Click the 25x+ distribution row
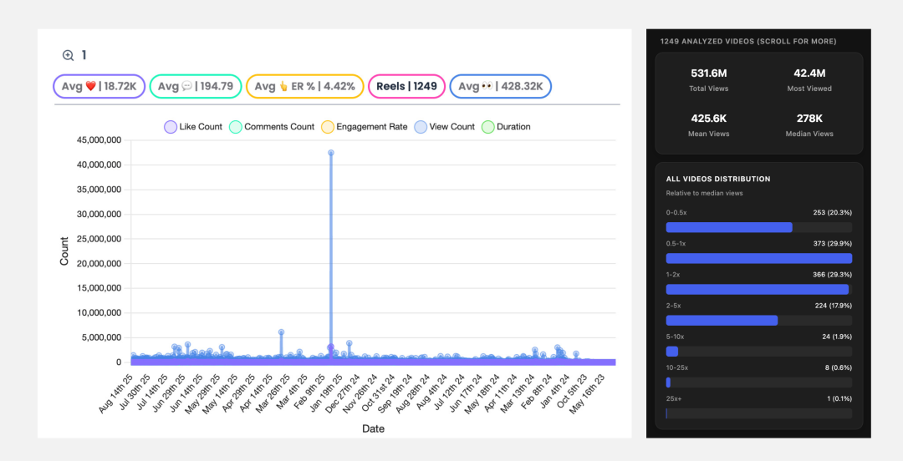Screen dimensions: 903x461 click(x=758, y=406)
